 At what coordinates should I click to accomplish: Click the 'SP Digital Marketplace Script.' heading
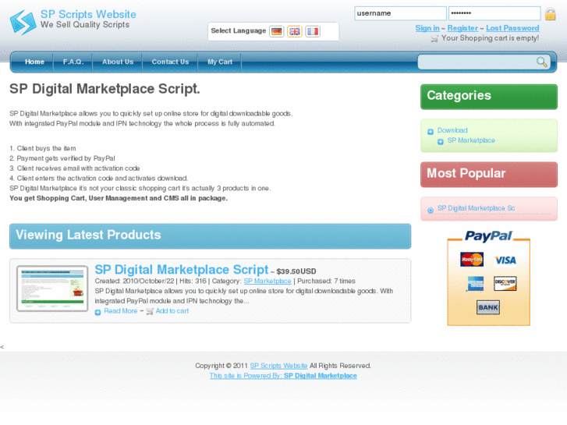[x=105, y=89]
